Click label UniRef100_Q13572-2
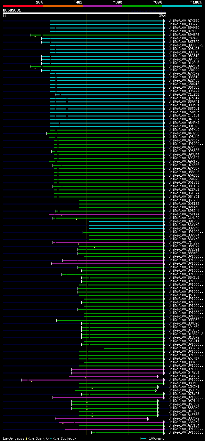The image size is (205, 441). [186, 334]
